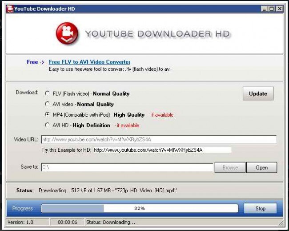Click the 'Easy to use freeware tool' description text

(110, 69)
